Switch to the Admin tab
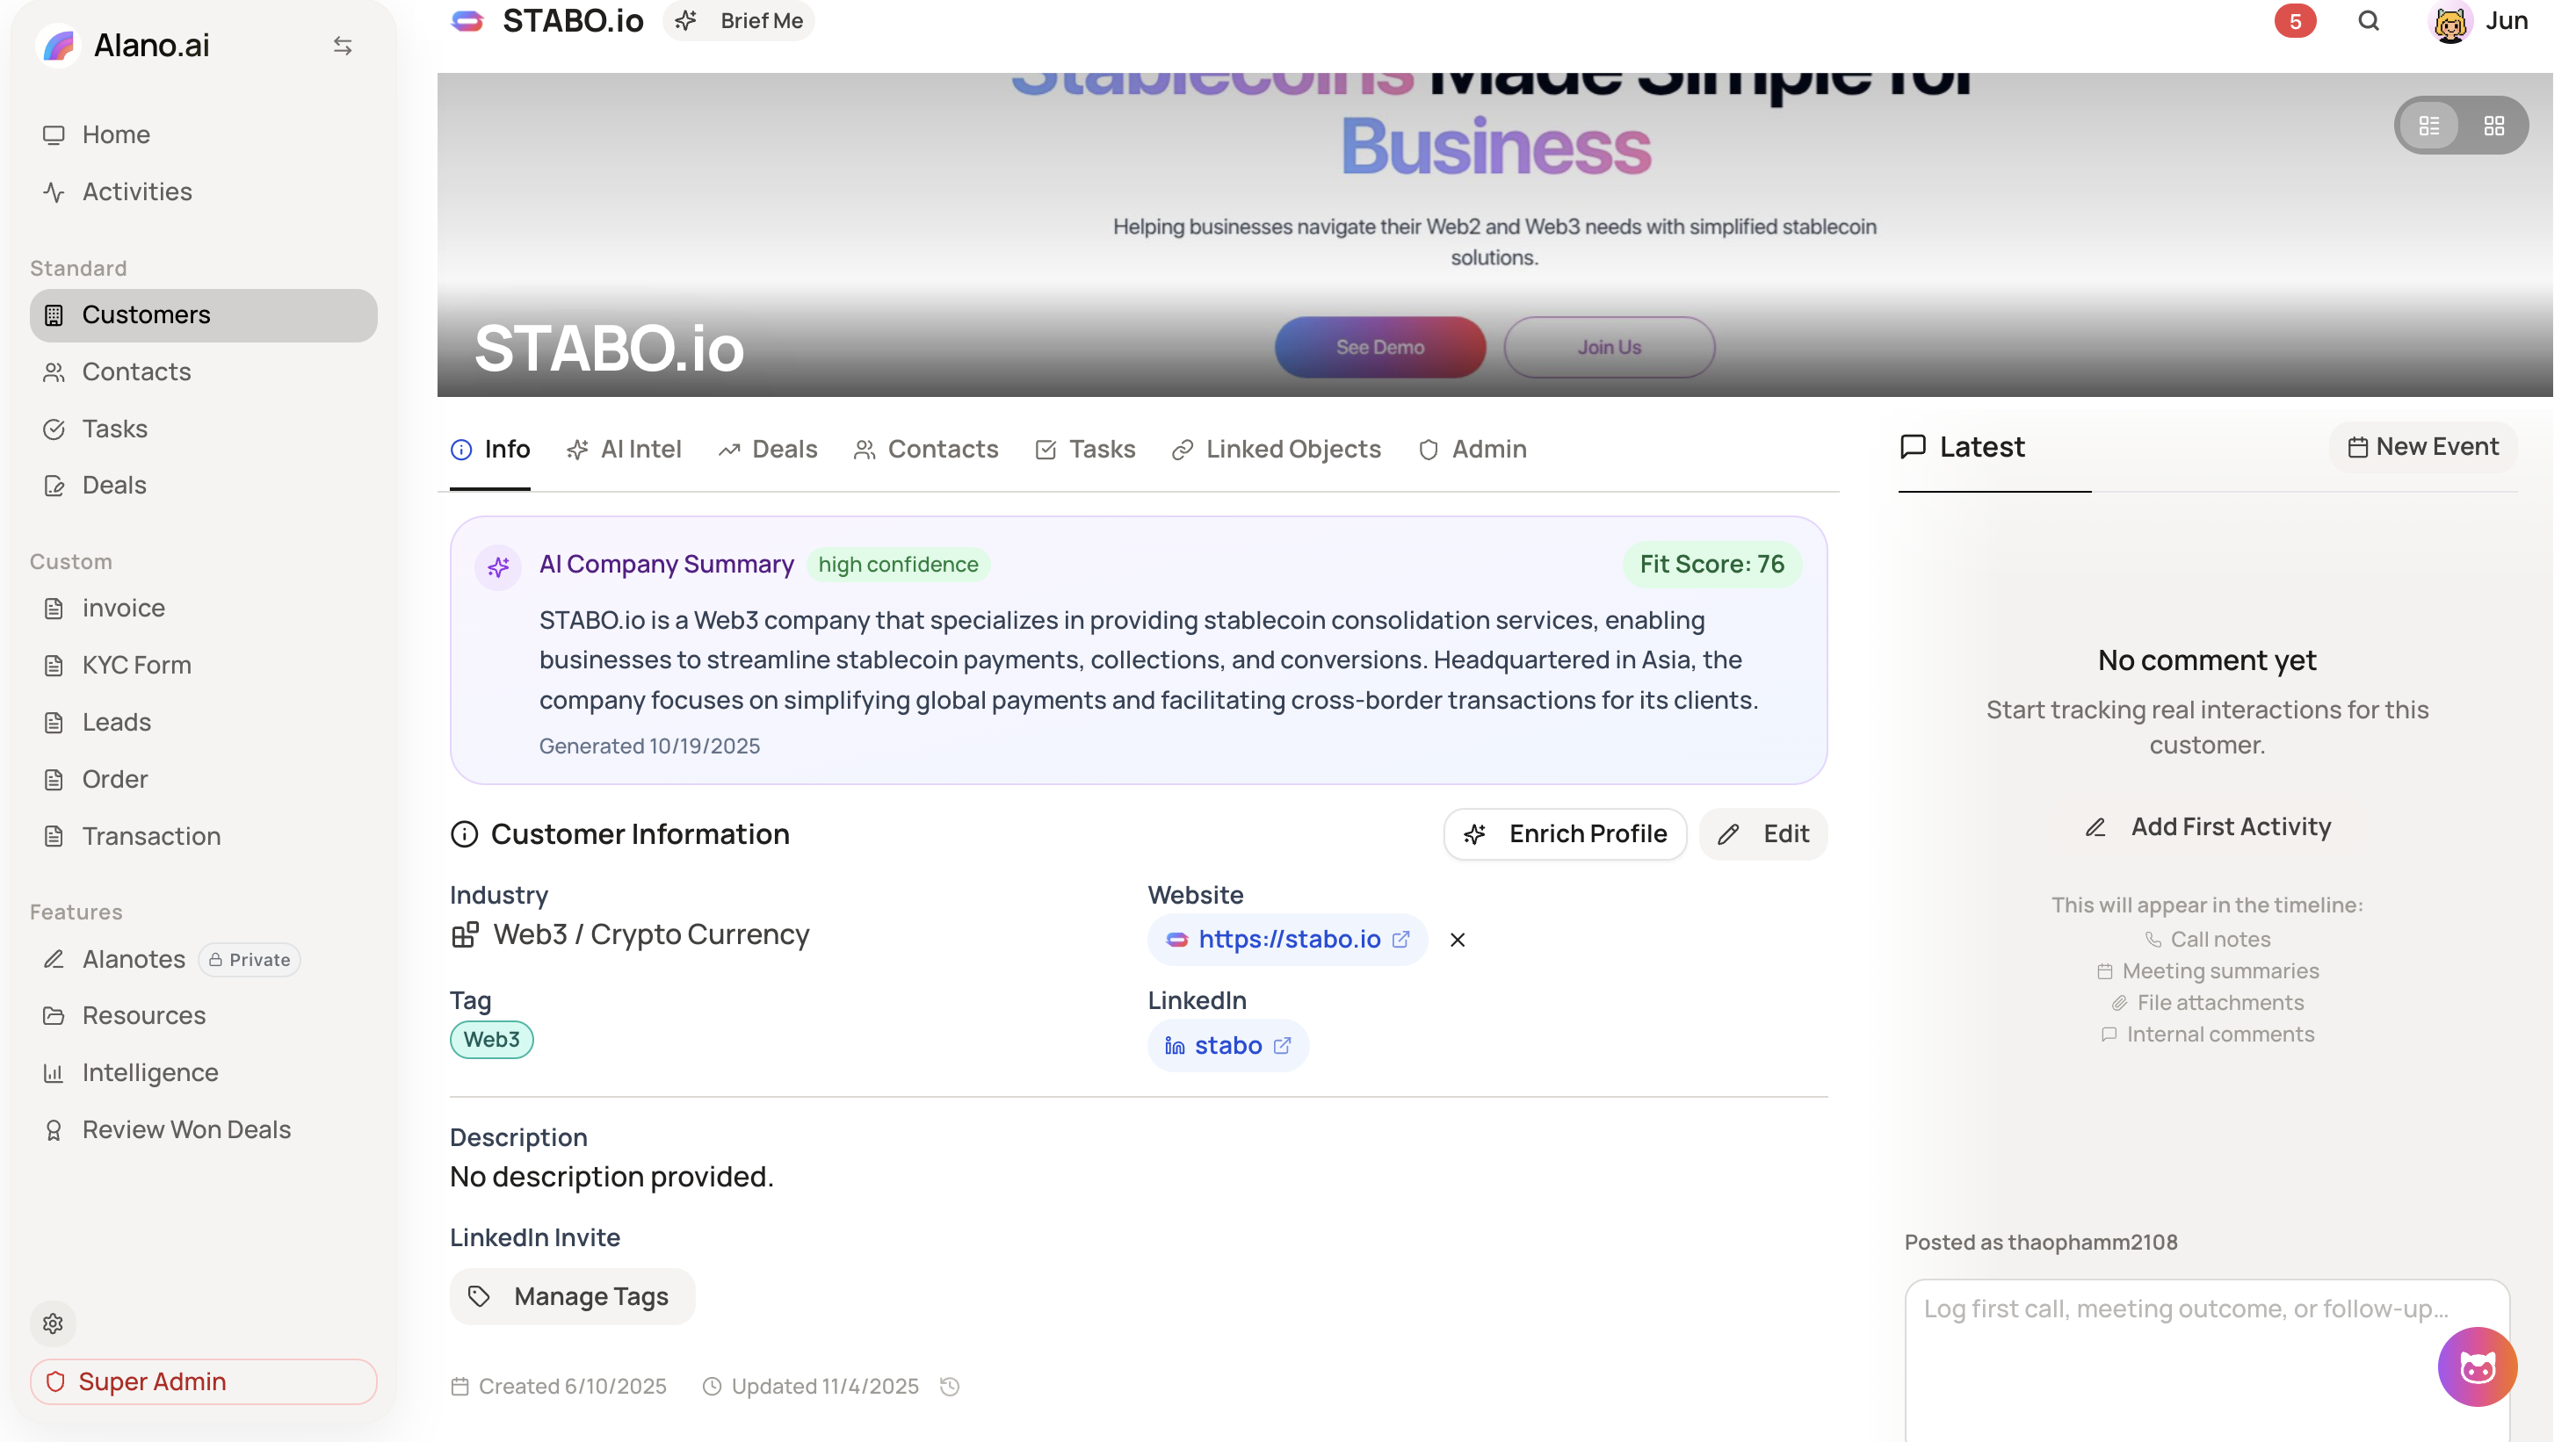The height and width of the screenshot is (1442, 2576). [1472, 449]
